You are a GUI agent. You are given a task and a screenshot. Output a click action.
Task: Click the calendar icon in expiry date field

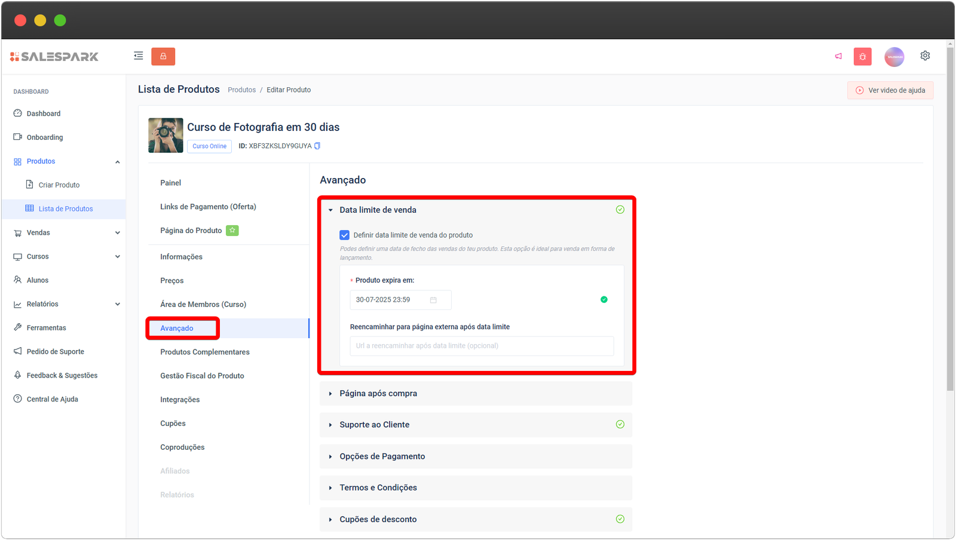(x=433, y=300)
